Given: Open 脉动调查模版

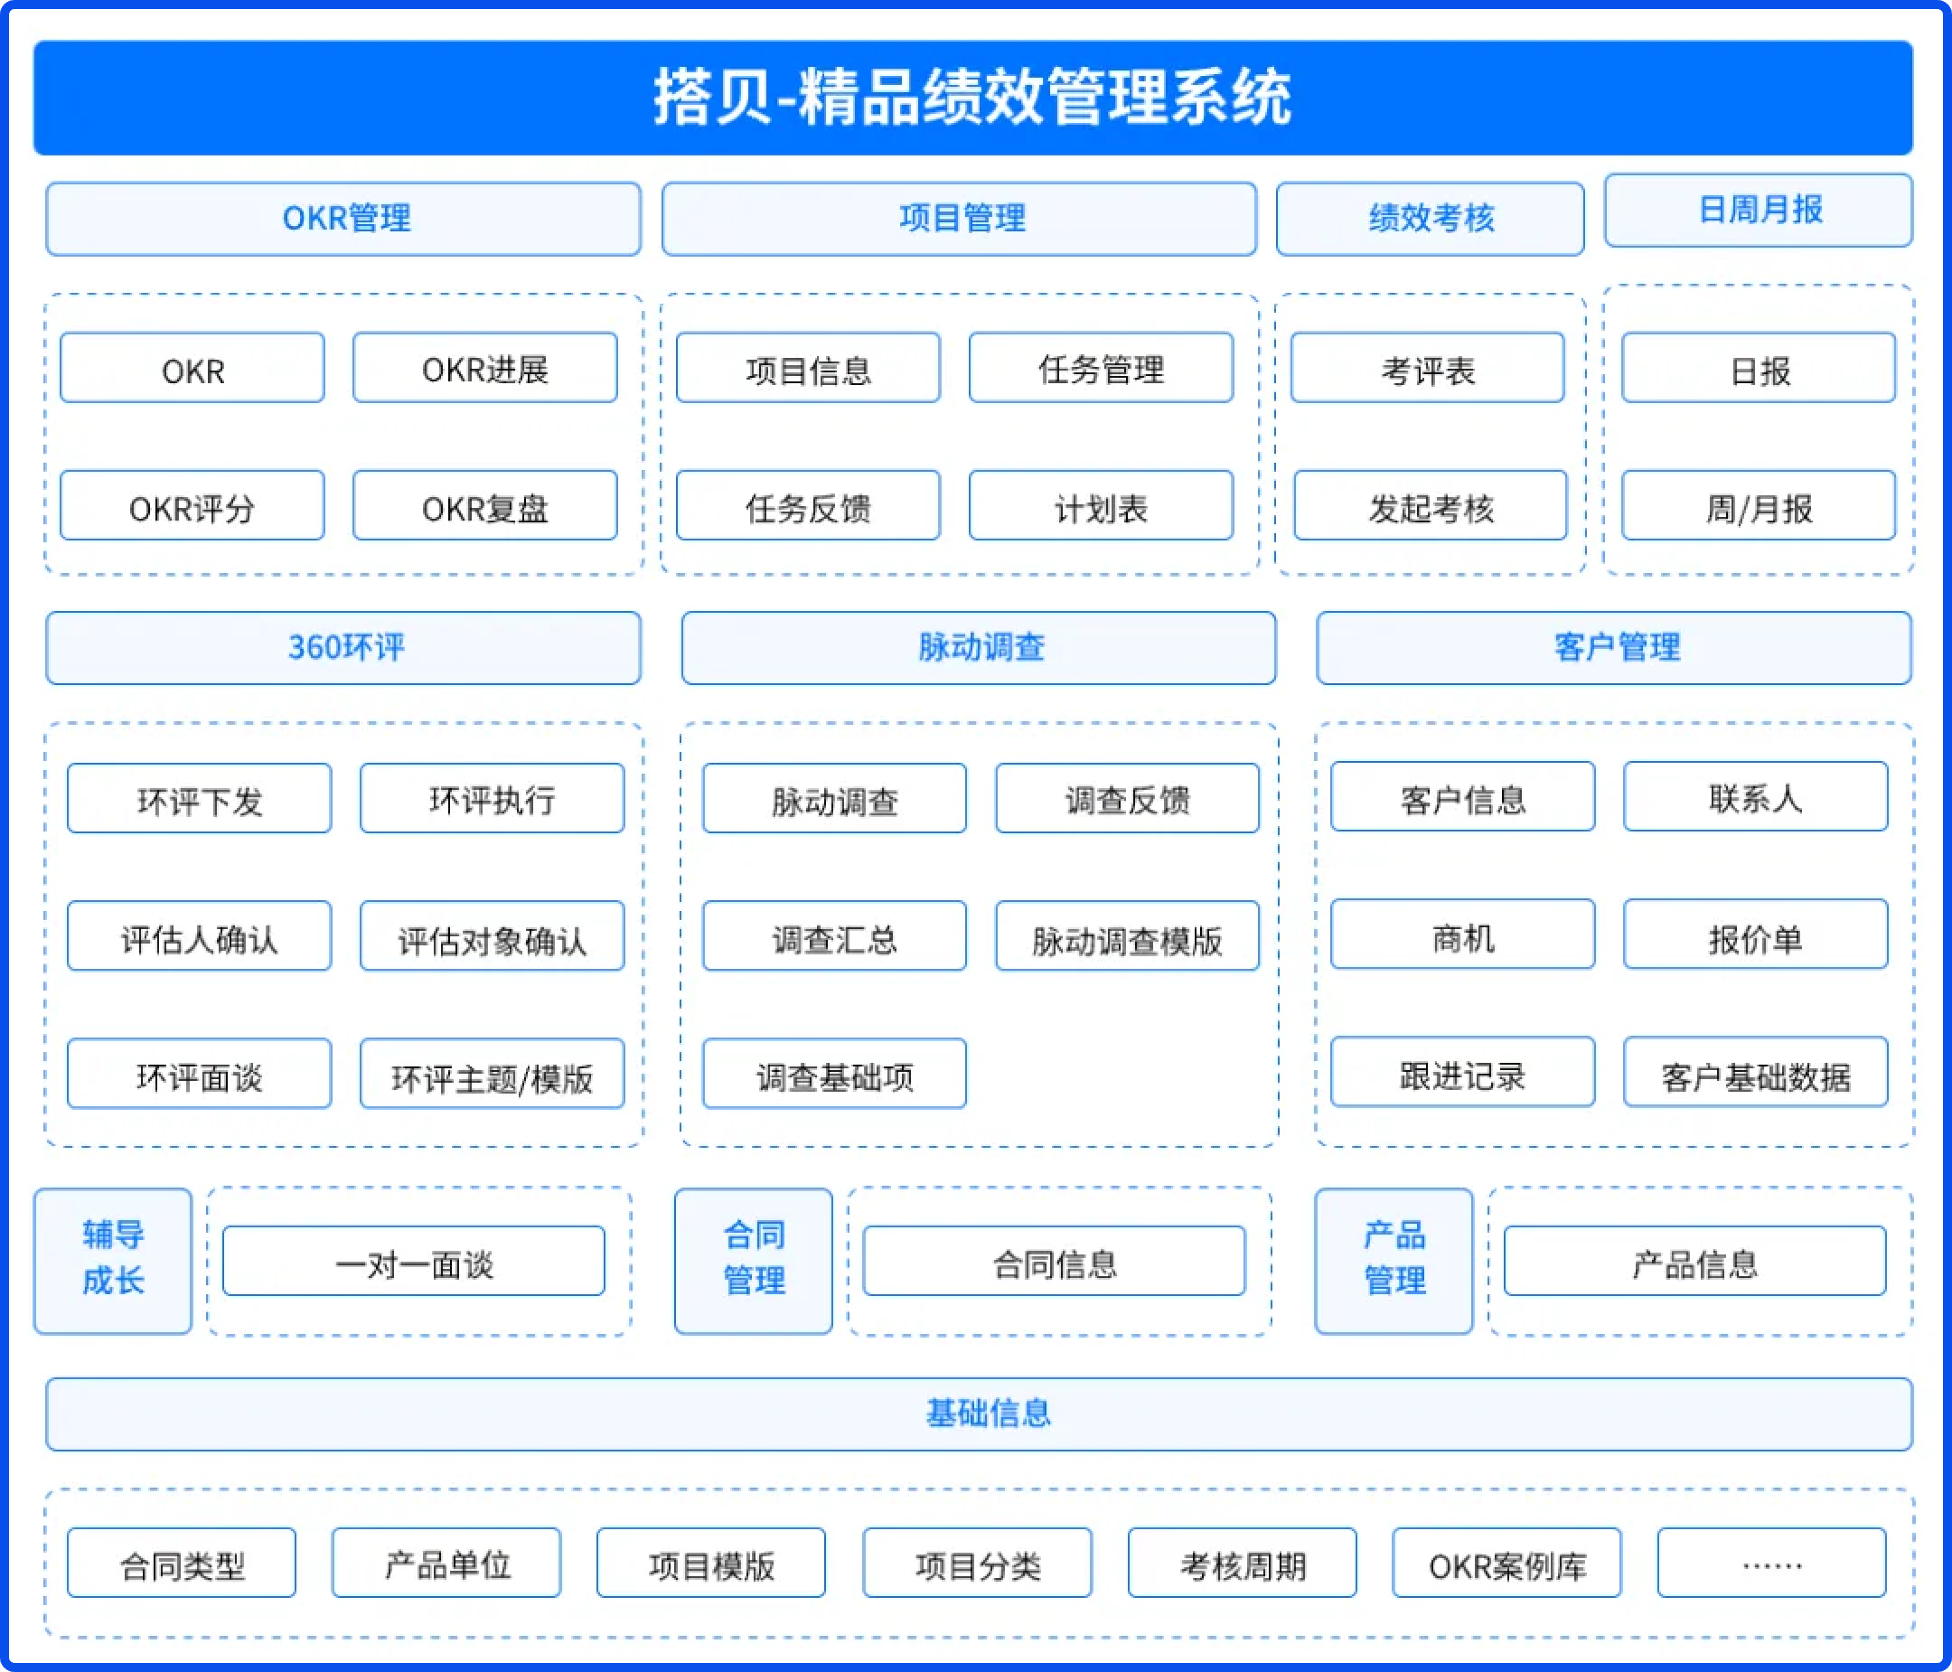Looking at the screenshot, I should point(1128,938).
